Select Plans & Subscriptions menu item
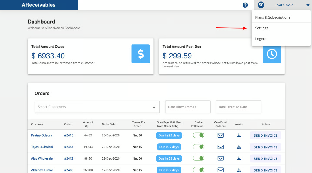The image size is (312, 173). tap(272, 17)
